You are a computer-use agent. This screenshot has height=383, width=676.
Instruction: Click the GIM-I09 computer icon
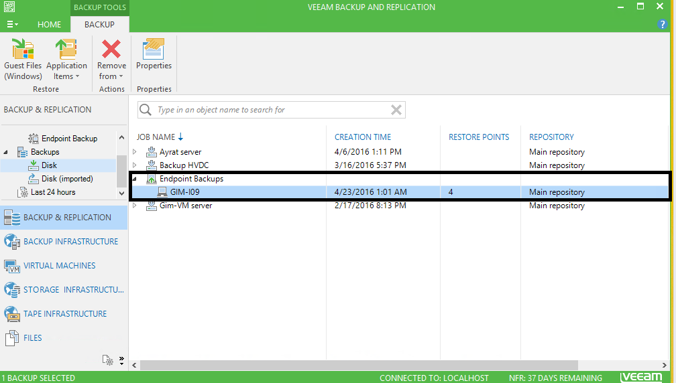(162, 192)
